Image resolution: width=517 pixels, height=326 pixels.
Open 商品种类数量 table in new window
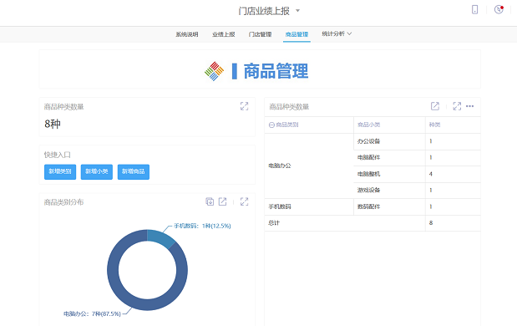[x=435, y=106]
